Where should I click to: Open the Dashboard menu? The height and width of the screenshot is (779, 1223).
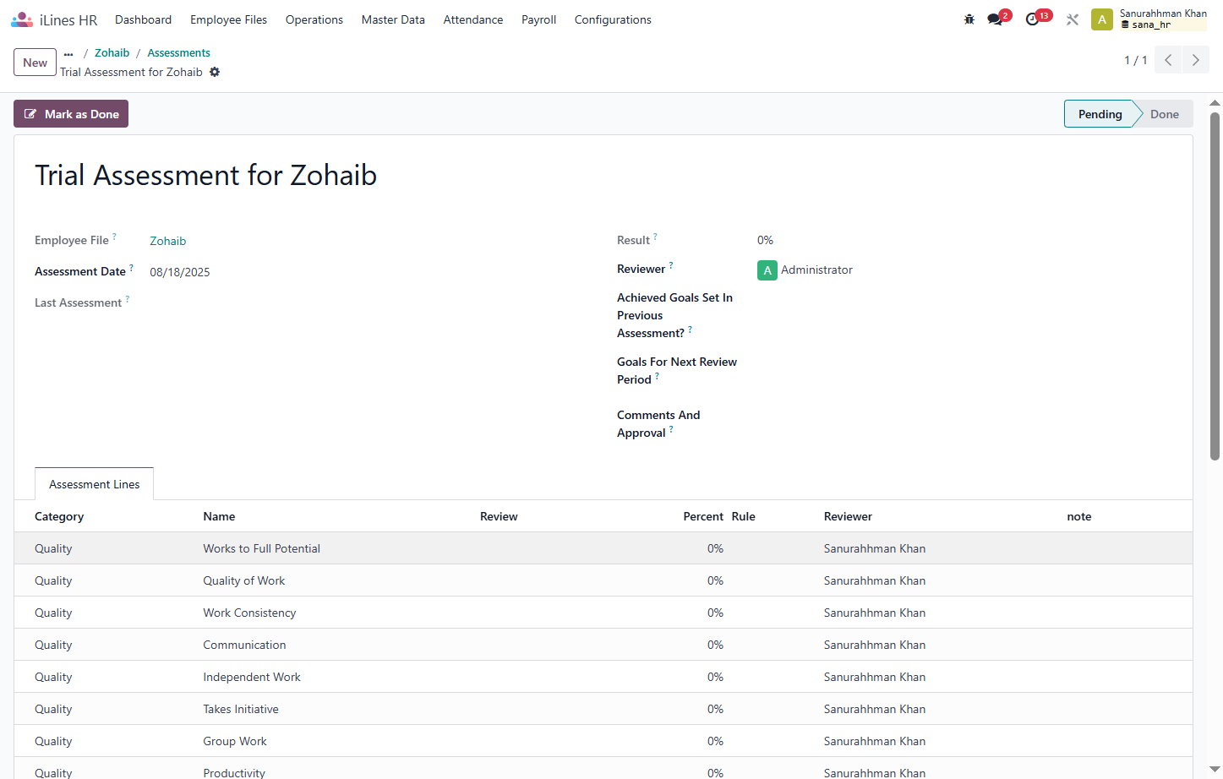pos(143,19)
